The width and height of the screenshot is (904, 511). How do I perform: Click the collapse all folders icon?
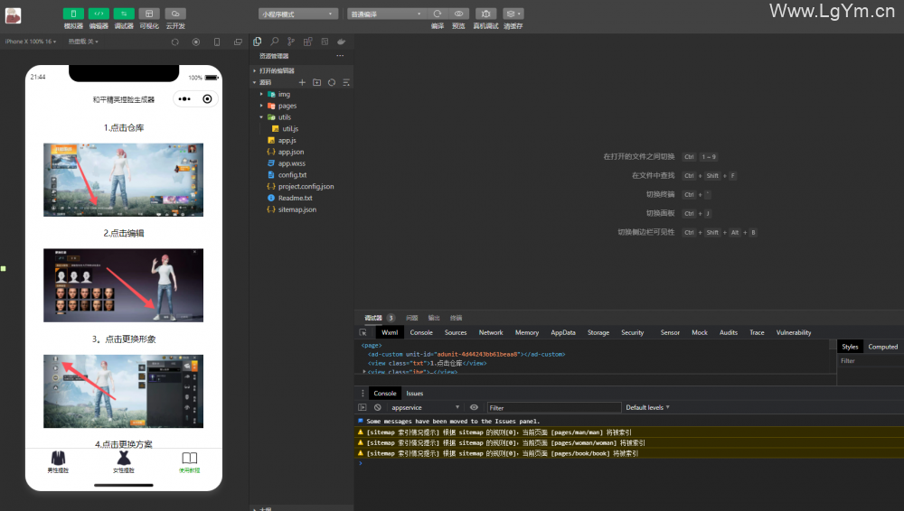tap(346, 82)
